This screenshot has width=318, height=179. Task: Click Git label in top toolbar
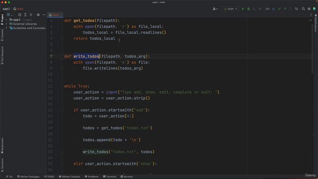coord(267,9)
